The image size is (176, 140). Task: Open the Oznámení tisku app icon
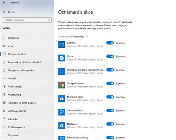pos(62,112)
